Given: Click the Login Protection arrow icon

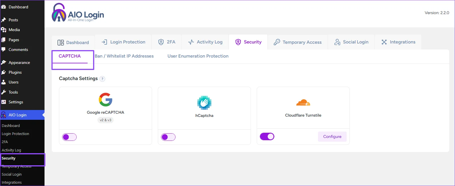Looking at the screenshot, I should pos(104,42).
